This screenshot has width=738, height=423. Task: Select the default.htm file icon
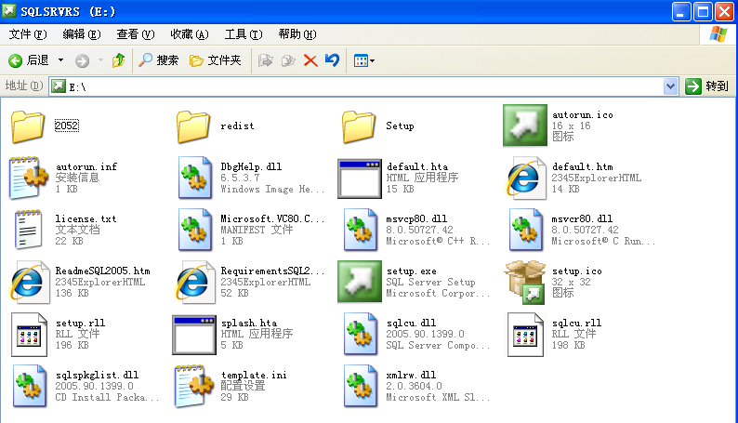click(525, 178)
